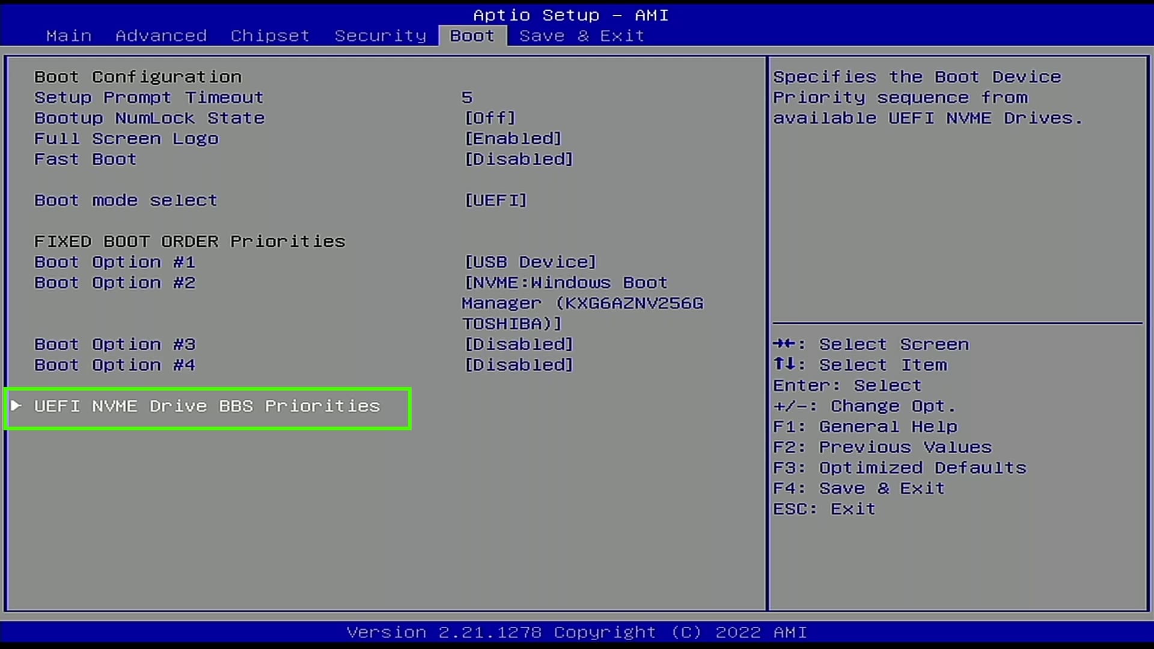Access Security tab settings
The width and height of the screenshot is (1154, 649).
[379, 35]
